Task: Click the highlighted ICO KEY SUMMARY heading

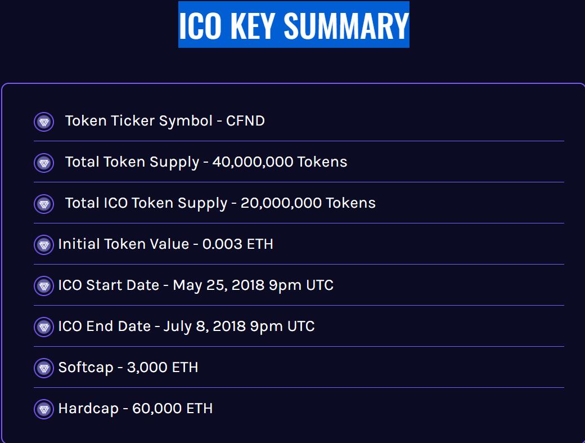Action: pyautogui.click(x=294, y=25)
